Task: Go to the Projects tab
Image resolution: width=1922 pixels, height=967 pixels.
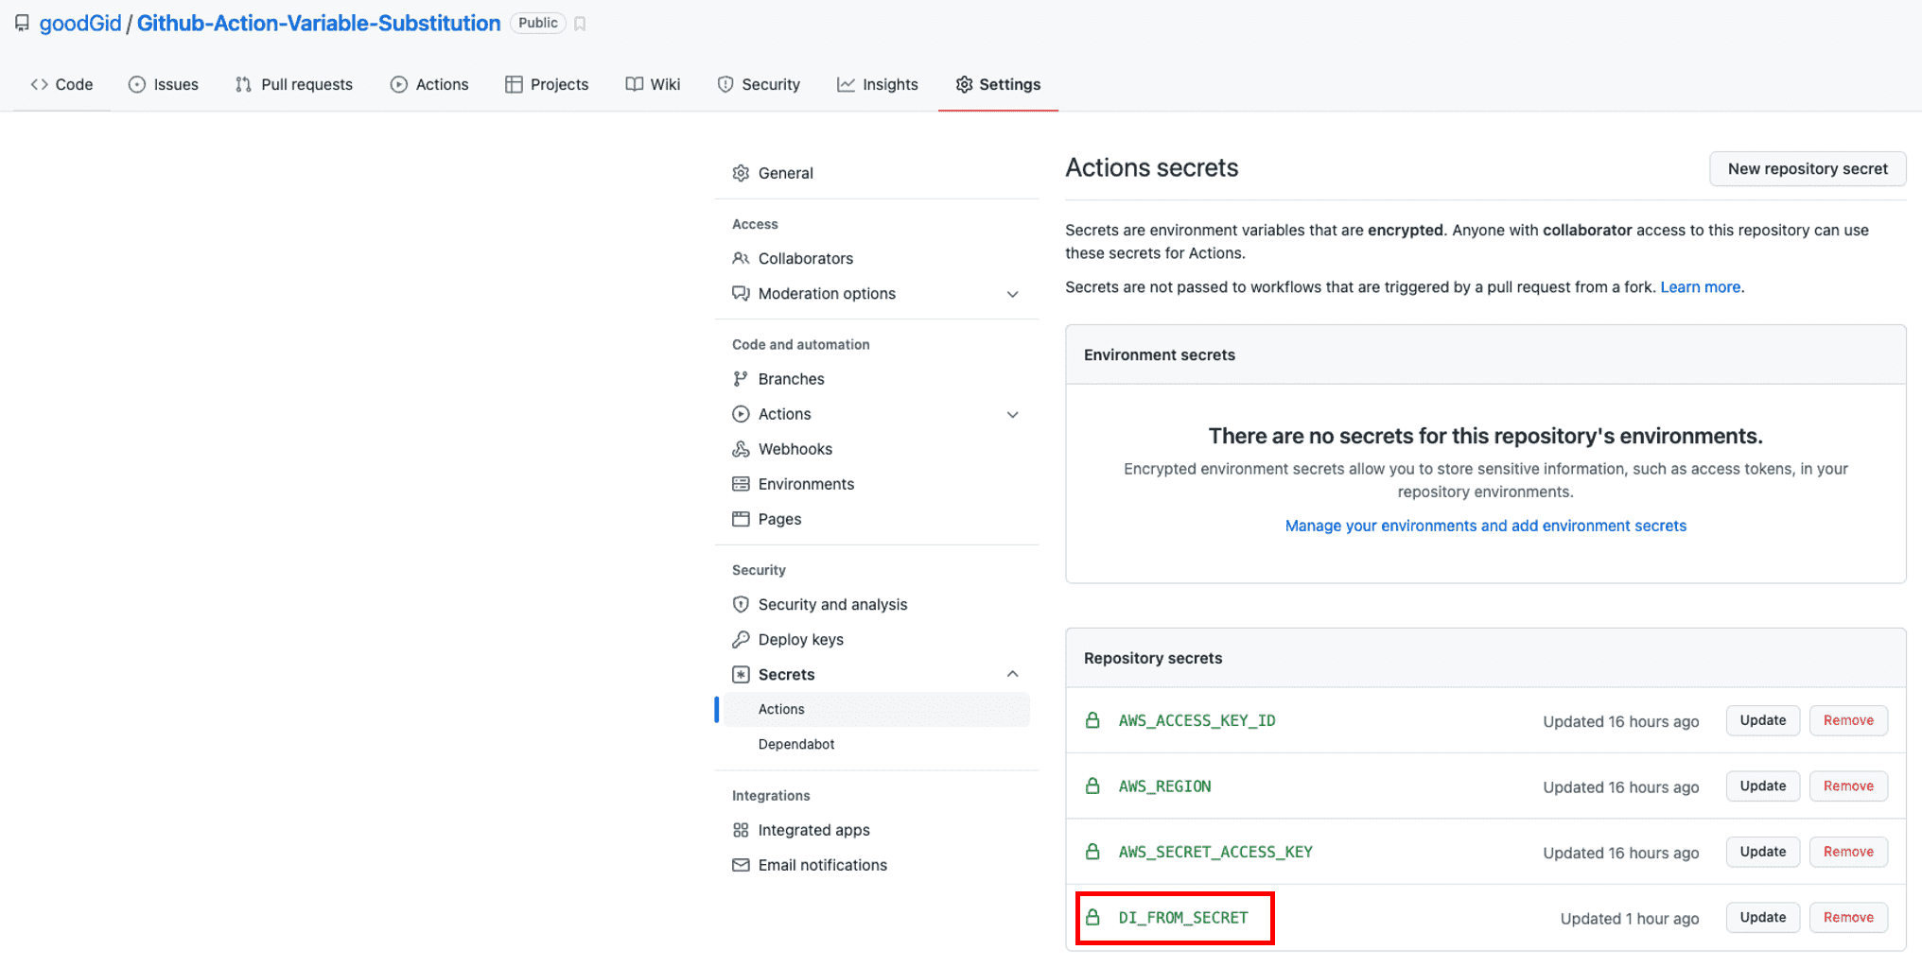Action: 547,84
